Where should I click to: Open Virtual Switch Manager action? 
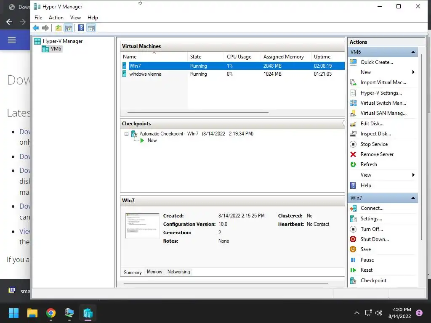pyautogui.click(x=383, y=103)
